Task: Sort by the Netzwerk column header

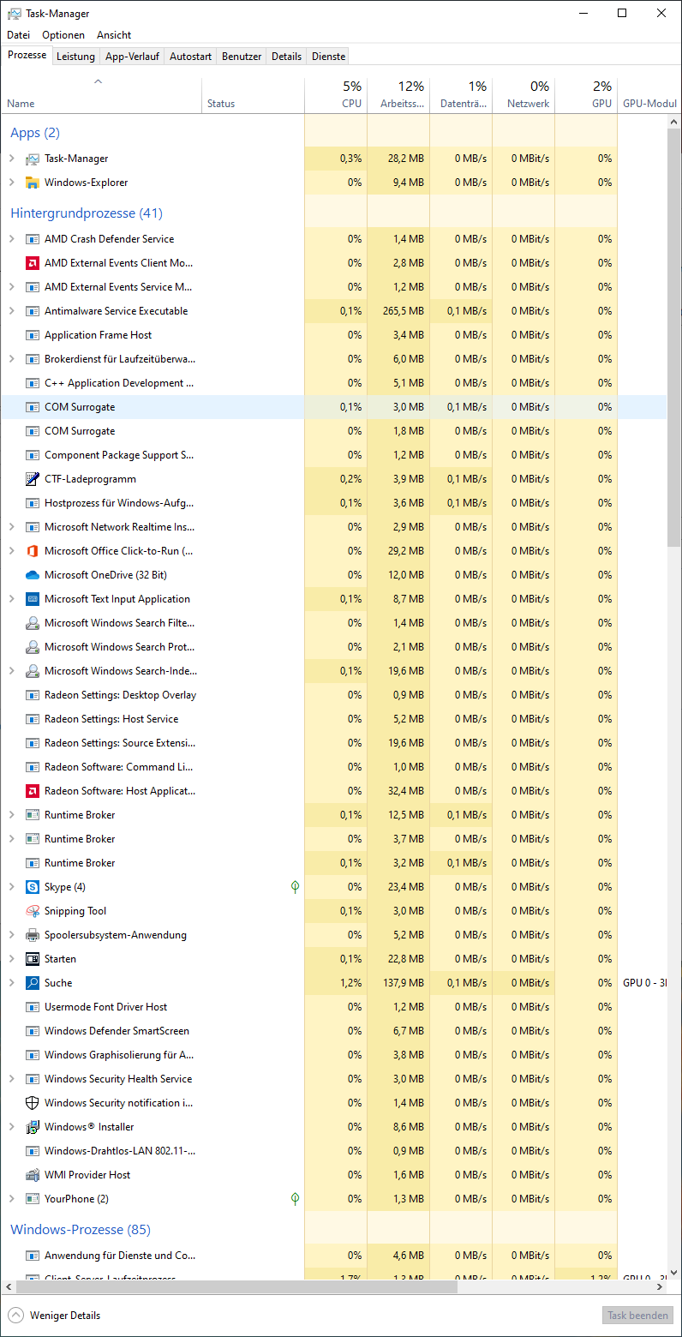Action: coord(523,95)
